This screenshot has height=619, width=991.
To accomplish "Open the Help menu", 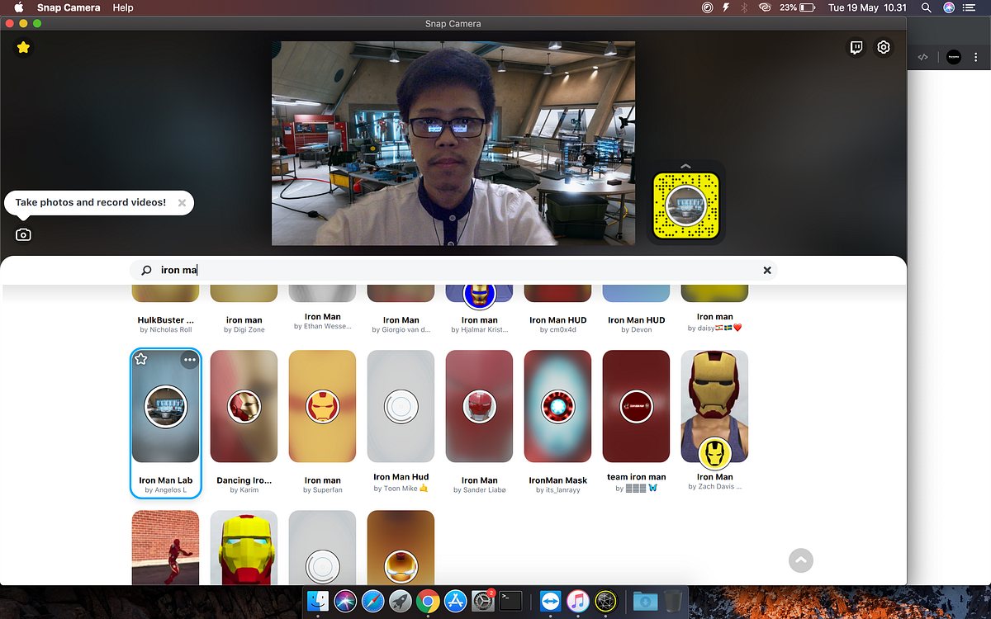I will coord(123,7).
